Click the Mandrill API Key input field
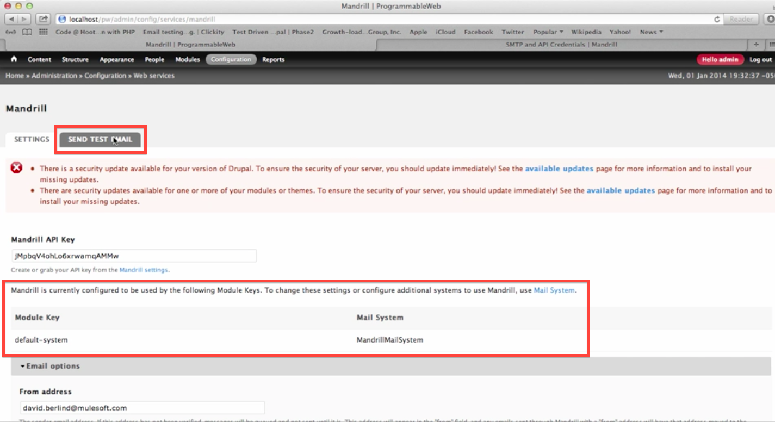775x422 pixels. click(134, 256)
